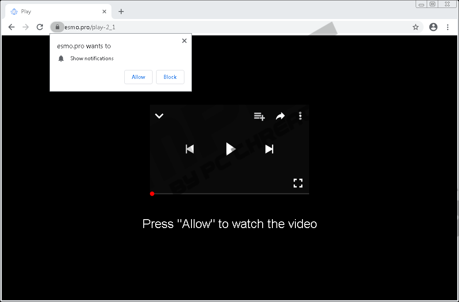Skip to the previous video

click(190, 149)
